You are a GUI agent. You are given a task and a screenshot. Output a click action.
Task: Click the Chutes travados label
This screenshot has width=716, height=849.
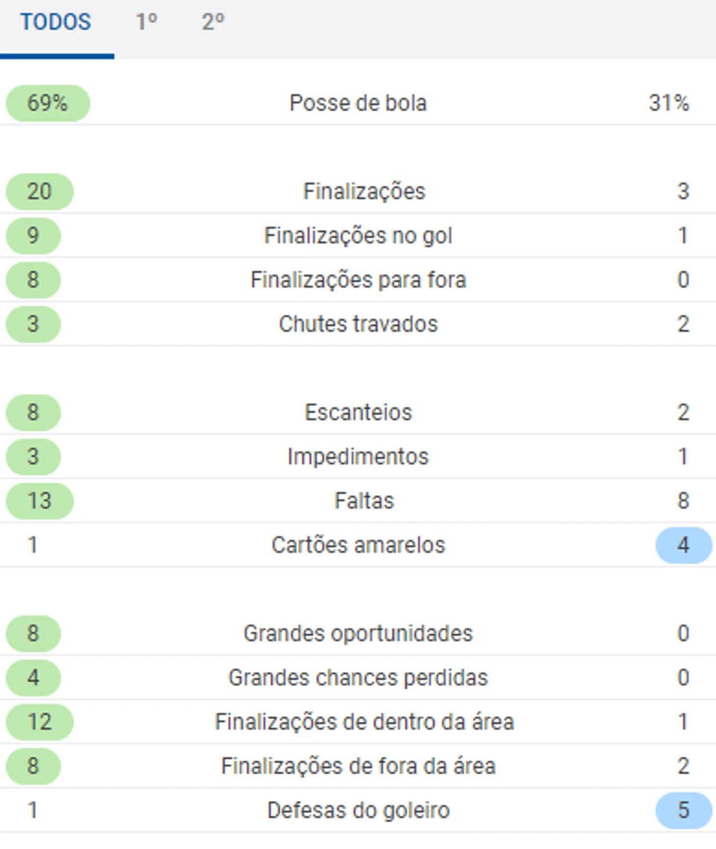click(x=358, y=324)
